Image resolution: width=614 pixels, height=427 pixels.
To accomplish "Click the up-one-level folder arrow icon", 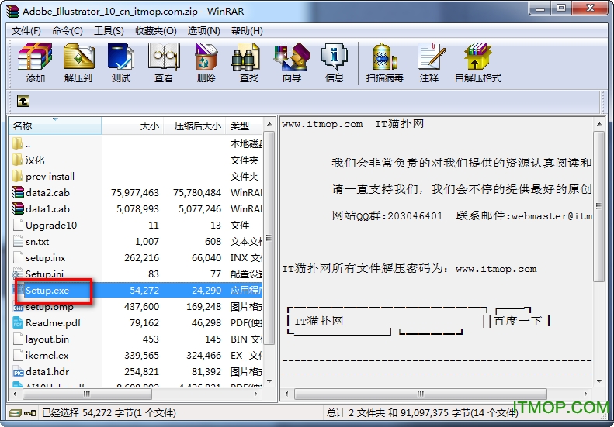I will [23, 101].
